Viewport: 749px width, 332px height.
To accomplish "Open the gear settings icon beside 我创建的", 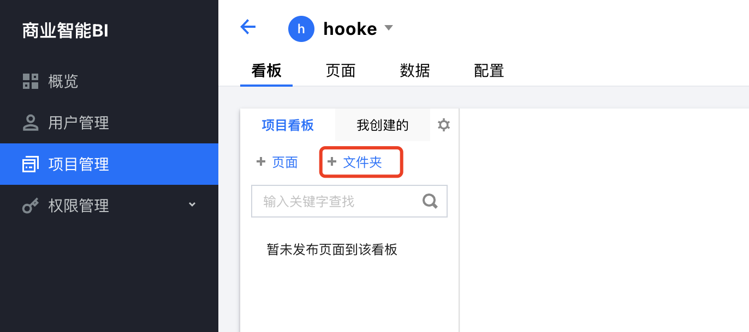I will 444,125.
